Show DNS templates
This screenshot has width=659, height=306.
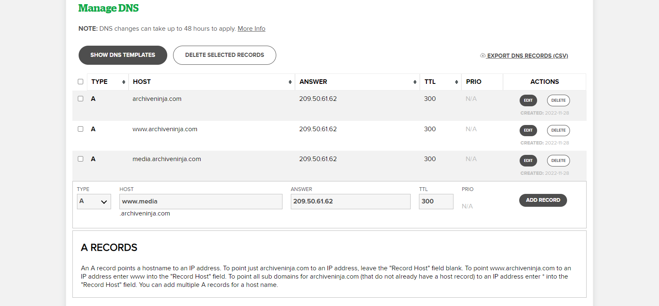point(123,55)
